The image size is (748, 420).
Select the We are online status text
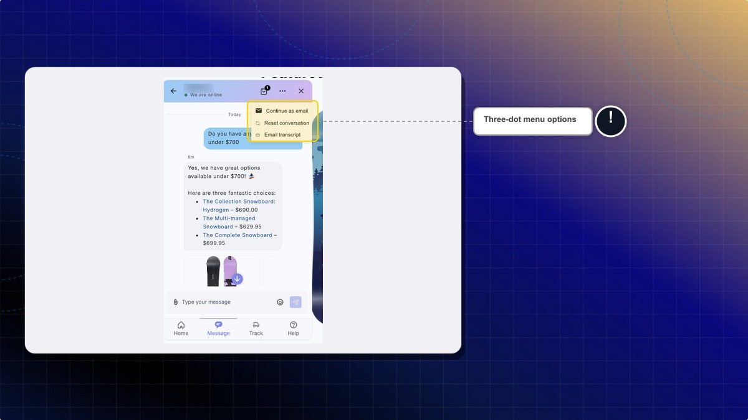coord(206,95)
